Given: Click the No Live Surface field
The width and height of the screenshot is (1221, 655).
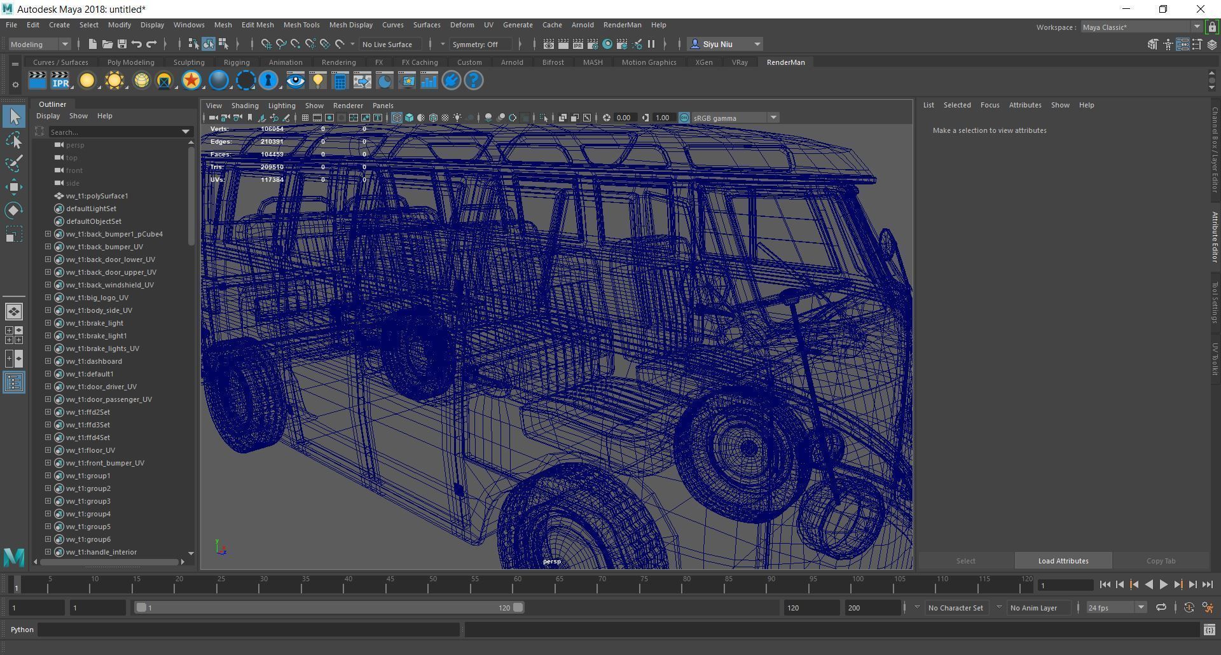Looking at the screenshot, I should 390,44.
